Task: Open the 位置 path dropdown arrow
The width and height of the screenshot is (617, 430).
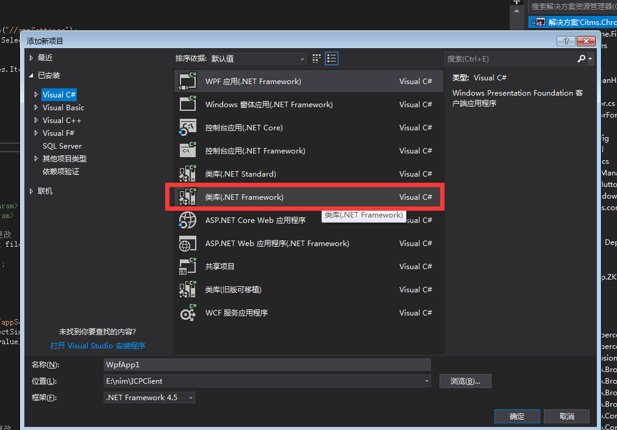Action: coord(427,381)
